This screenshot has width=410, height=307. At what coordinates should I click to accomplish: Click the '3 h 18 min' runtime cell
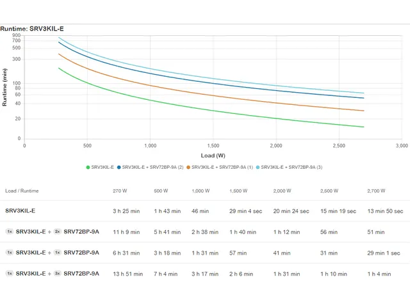click(x=167, y=253)
